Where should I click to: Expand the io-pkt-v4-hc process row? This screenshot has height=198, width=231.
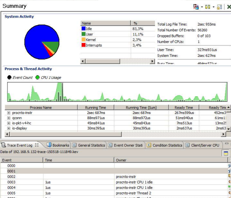pyautogui.click(x=9, y=123)
